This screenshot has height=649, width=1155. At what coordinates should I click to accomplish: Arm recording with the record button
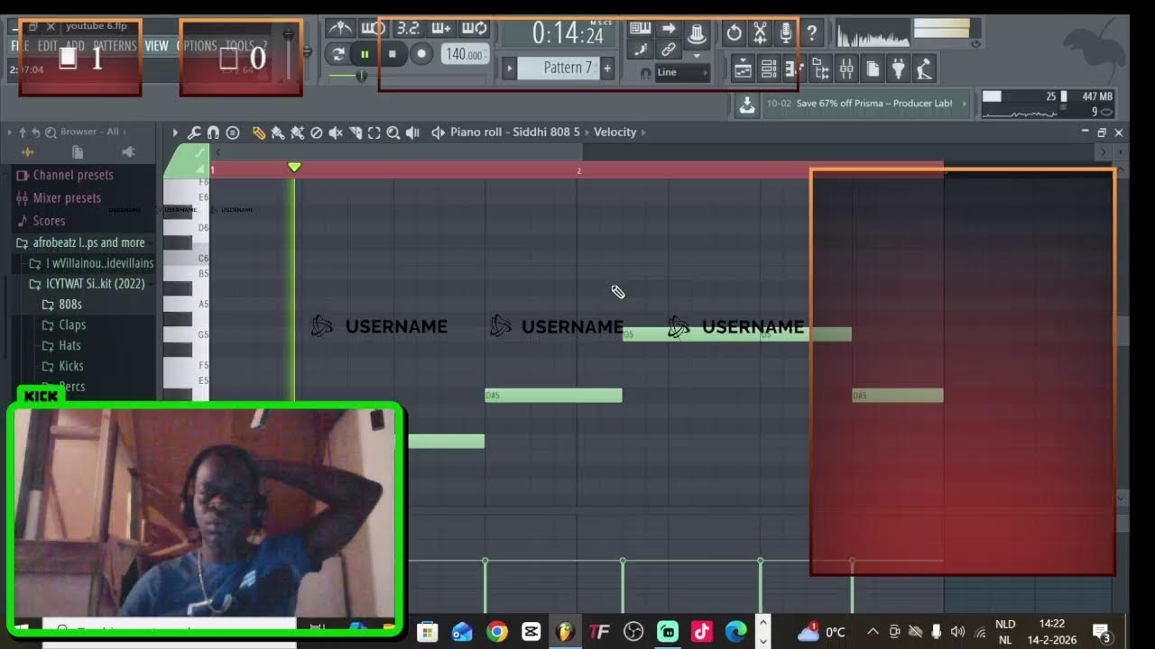(421, 54)
